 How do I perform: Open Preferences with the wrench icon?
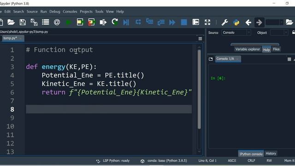pos(224,23)
